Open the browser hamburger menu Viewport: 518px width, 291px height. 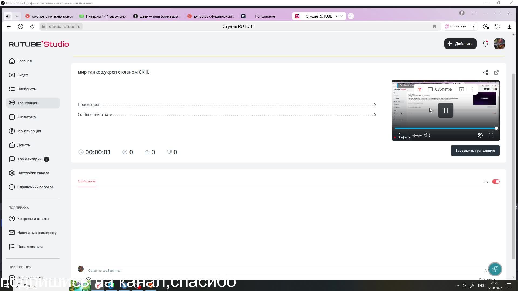click(x=474, y=13)
